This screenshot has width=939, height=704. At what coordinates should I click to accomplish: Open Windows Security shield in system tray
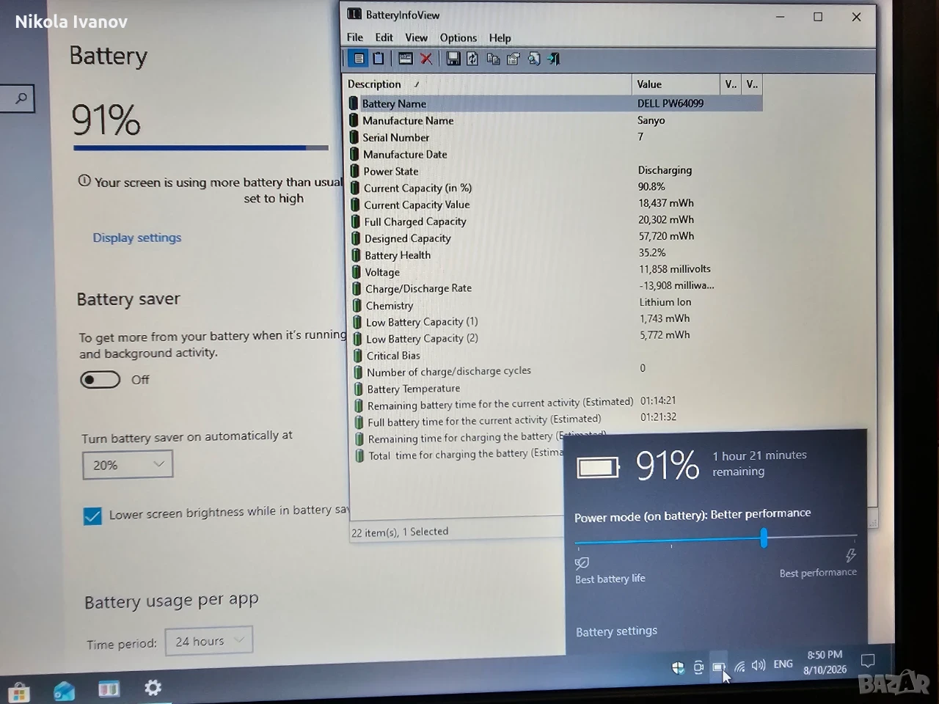678,667
